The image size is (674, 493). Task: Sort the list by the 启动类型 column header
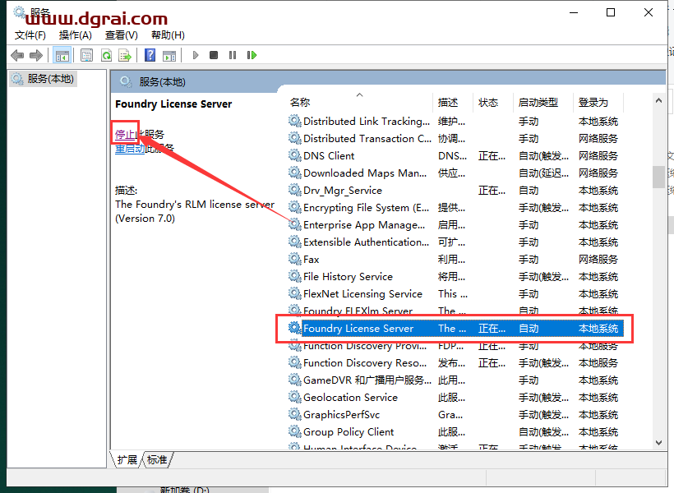538,103
